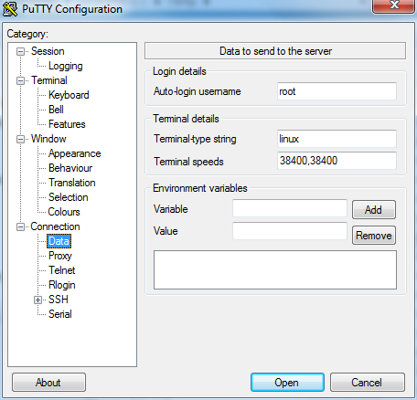Open the Bell settings category
Image resolution: width=417 pixels, height=400 pixels.
pyautogui.click(x=56, y=110)
